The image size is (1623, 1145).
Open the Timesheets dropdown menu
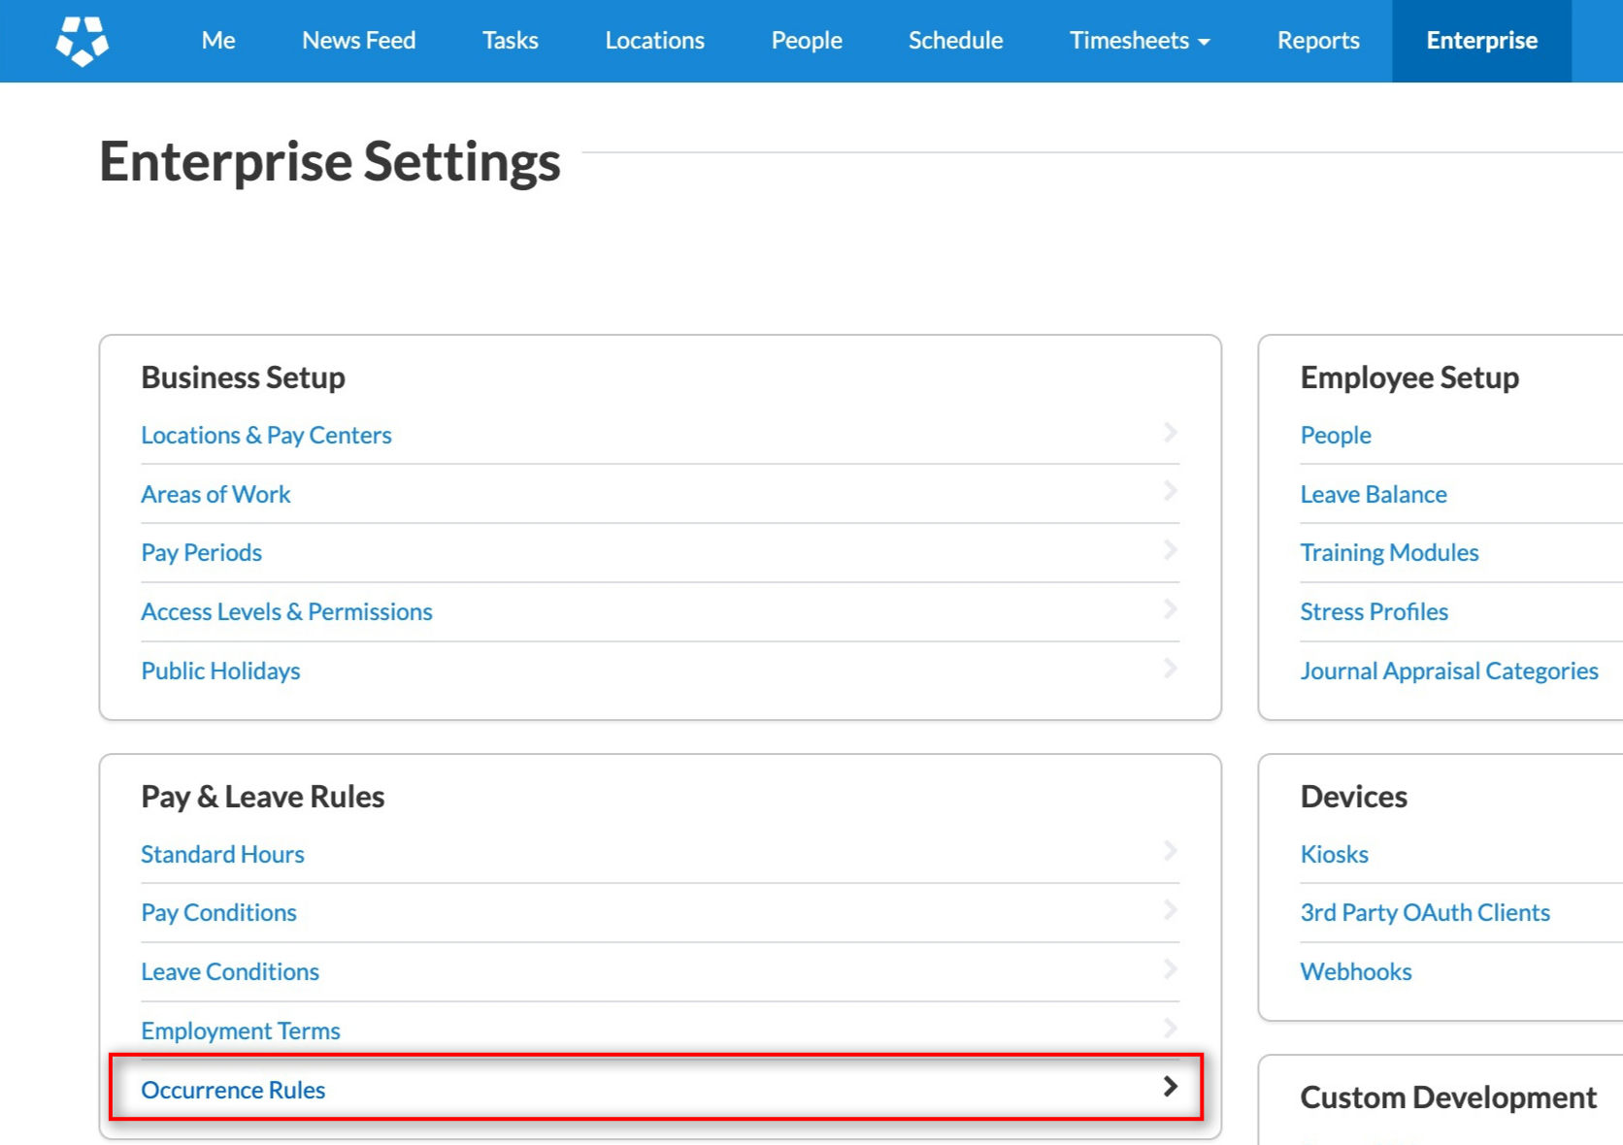point(1139,41)
